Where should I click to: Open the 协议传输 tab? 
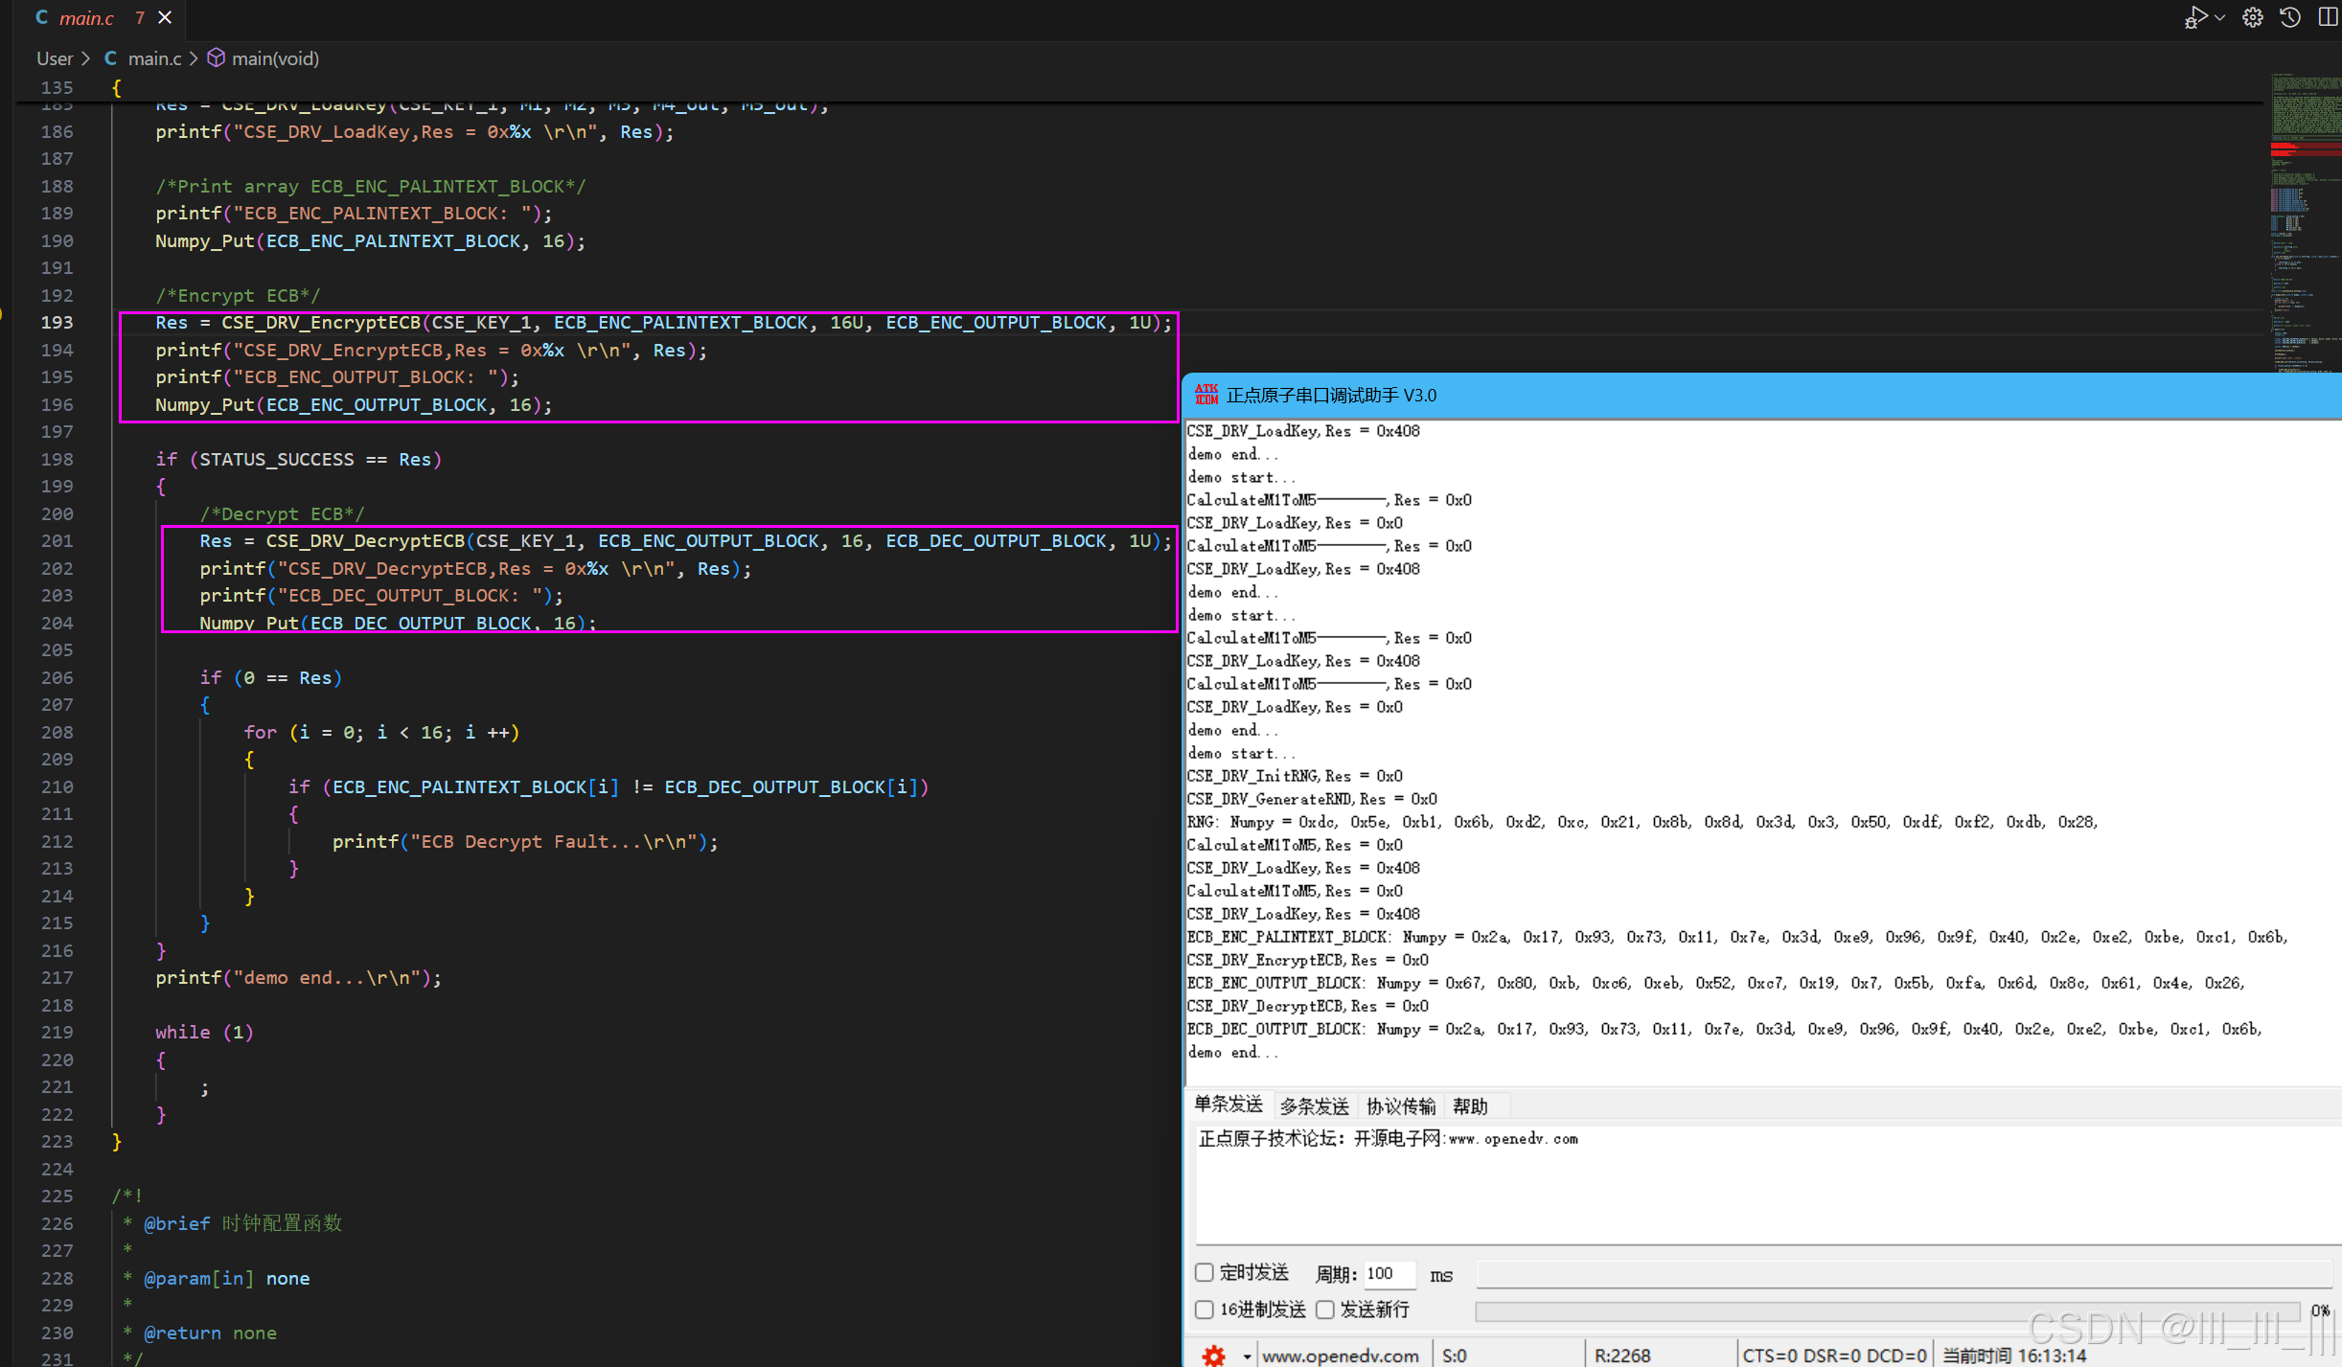click(x=1400, y=1105)
